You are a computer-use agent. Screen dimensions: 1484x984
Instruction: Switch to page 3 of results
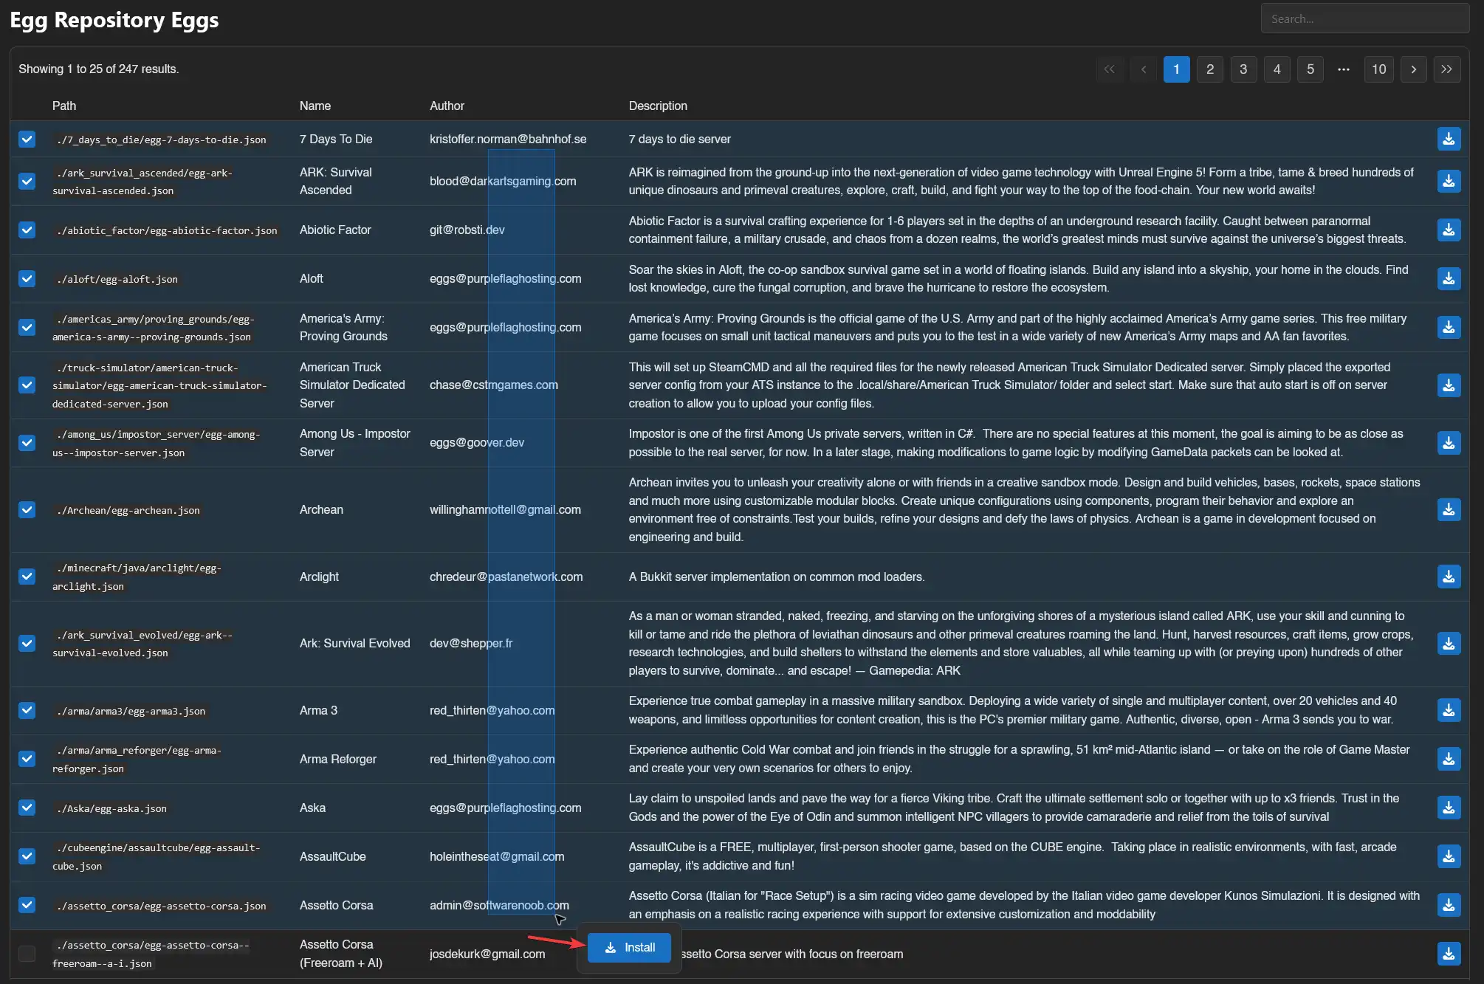point(1243,69)
